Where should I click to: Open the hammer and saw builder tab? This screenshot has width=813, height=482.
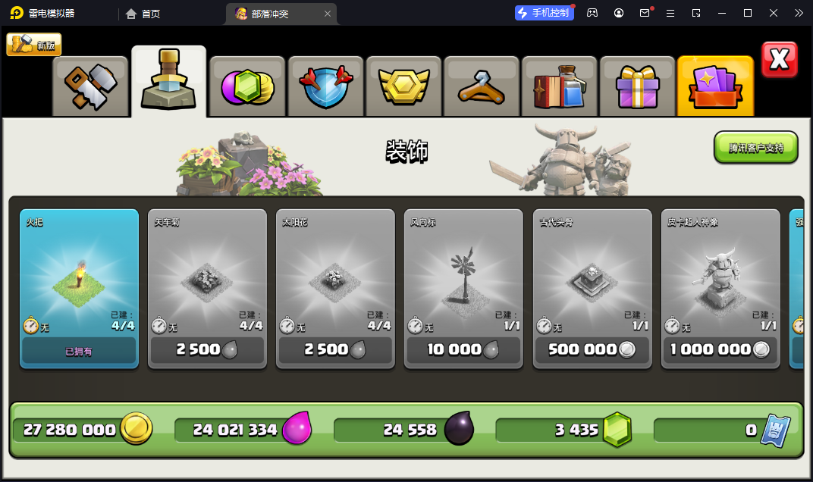(91, 86)
